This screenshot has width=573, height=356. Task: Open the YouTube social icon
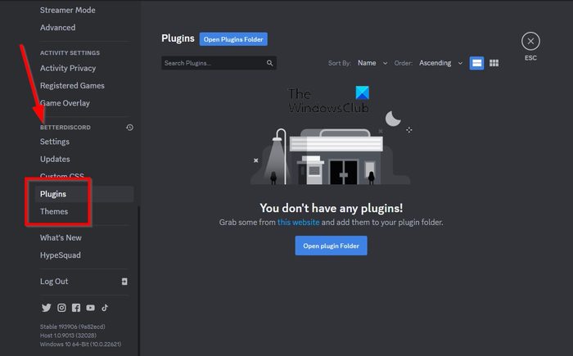(90, 308)
